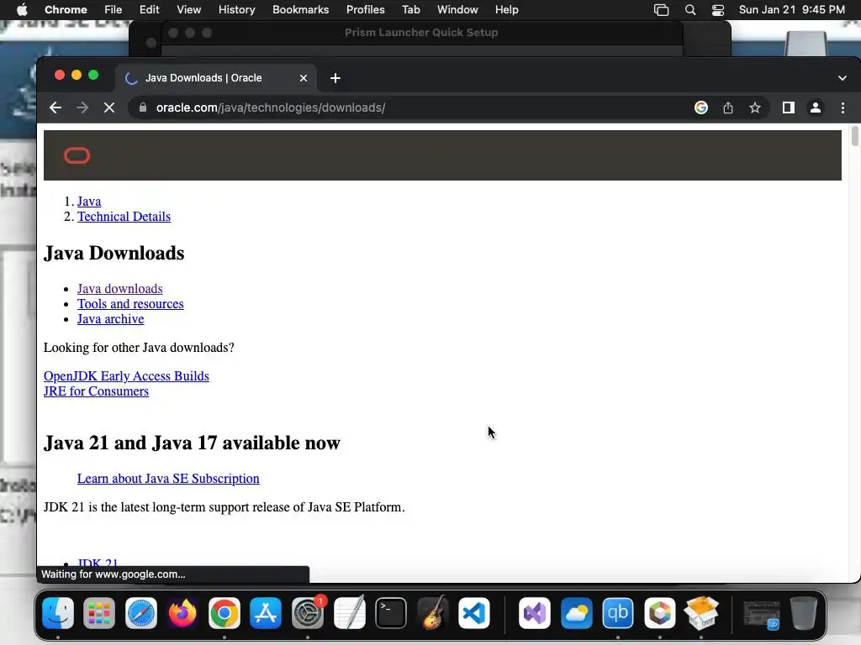Open the Java archive link
The image size is (861, 645).
pyautogui.click(x=110, y=319)
